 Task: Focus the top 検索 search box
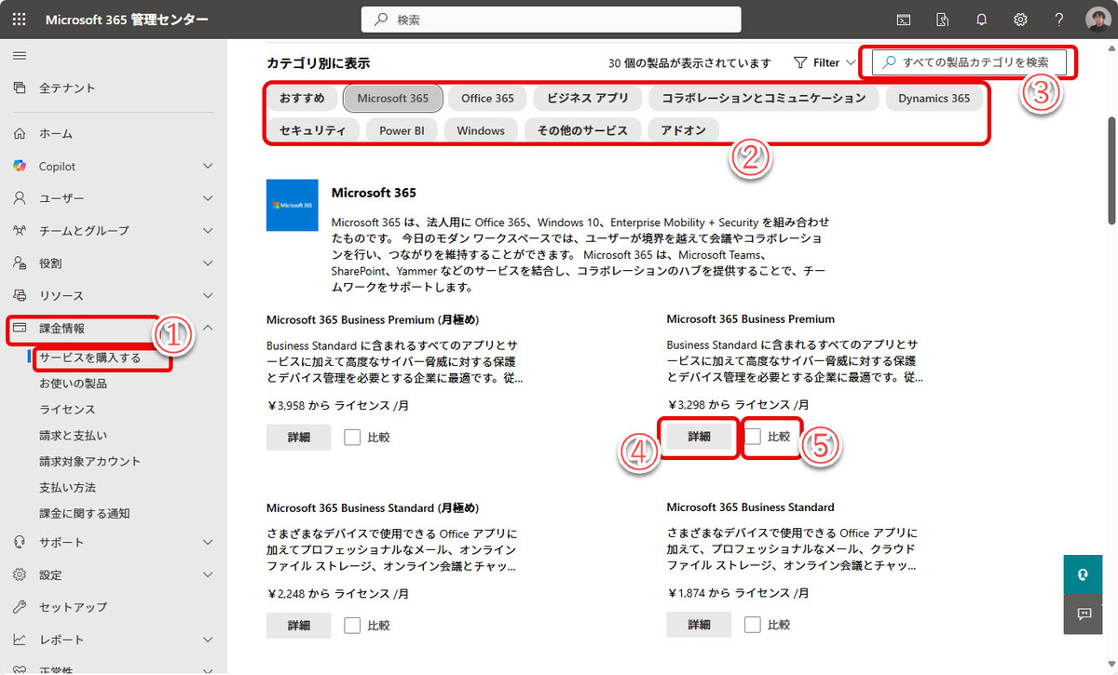coord(551,20)
